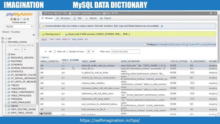Click the table icon beside TRIGGERS

[9, 99]
